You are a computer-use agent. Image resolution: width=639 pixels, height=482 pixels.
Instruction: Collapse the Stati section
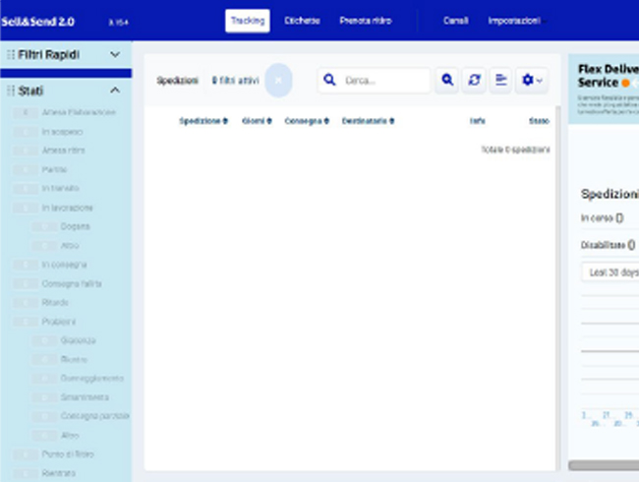click(114, 90)
